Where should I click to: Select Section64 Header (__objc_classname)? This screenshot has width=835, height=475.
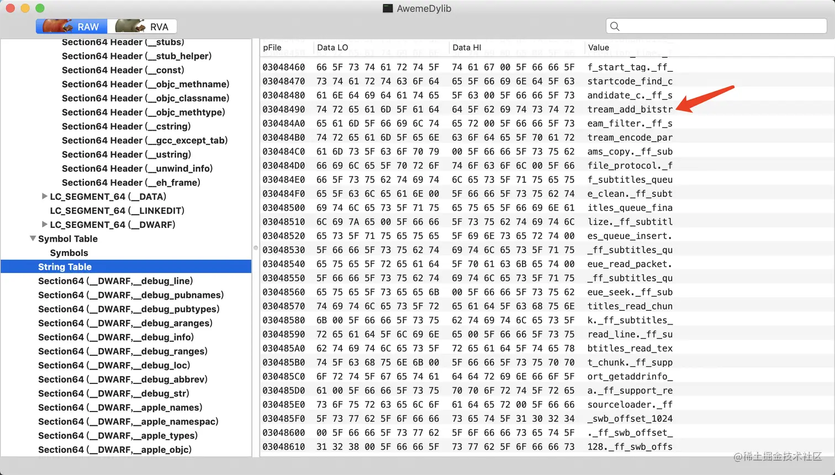[x=145, y=98]
